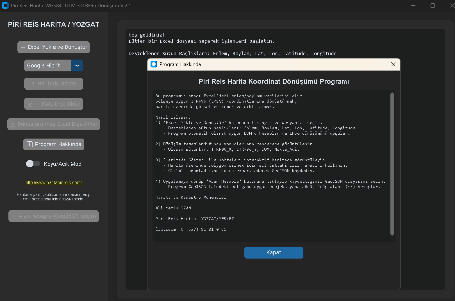The height and width of the screenshot is (301, 455).
Task: Close the Program Hakkında dialog with X
Action: click(x=393, y=64)
